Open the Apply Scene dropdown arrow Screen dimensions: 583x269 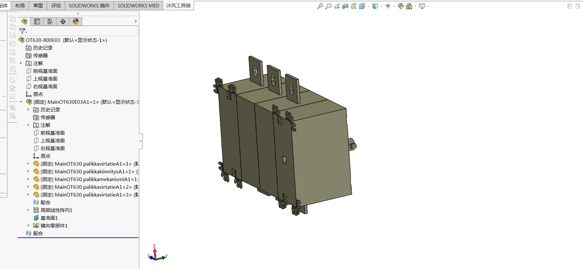415,6
